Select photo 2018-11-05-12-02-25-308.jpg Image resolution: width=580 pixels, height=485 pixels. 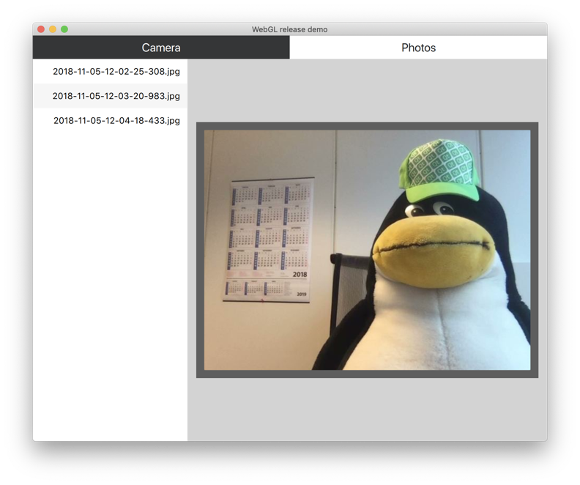point(116,72)
